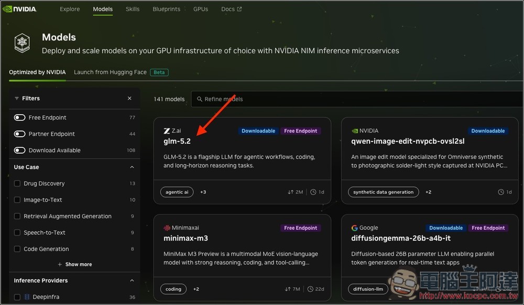Switch to Launch from Hugging Face tab
The image size is (524, 305).
[110, 72]
